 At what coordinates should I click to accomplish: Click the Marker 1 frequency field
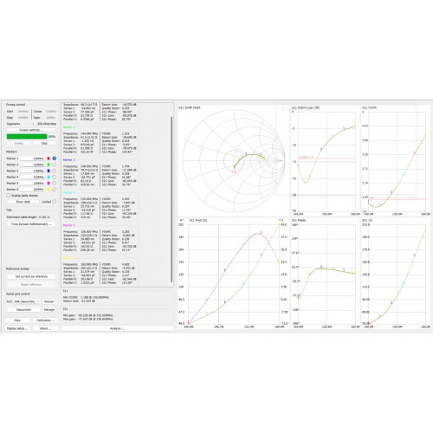[x=32, y=158]
